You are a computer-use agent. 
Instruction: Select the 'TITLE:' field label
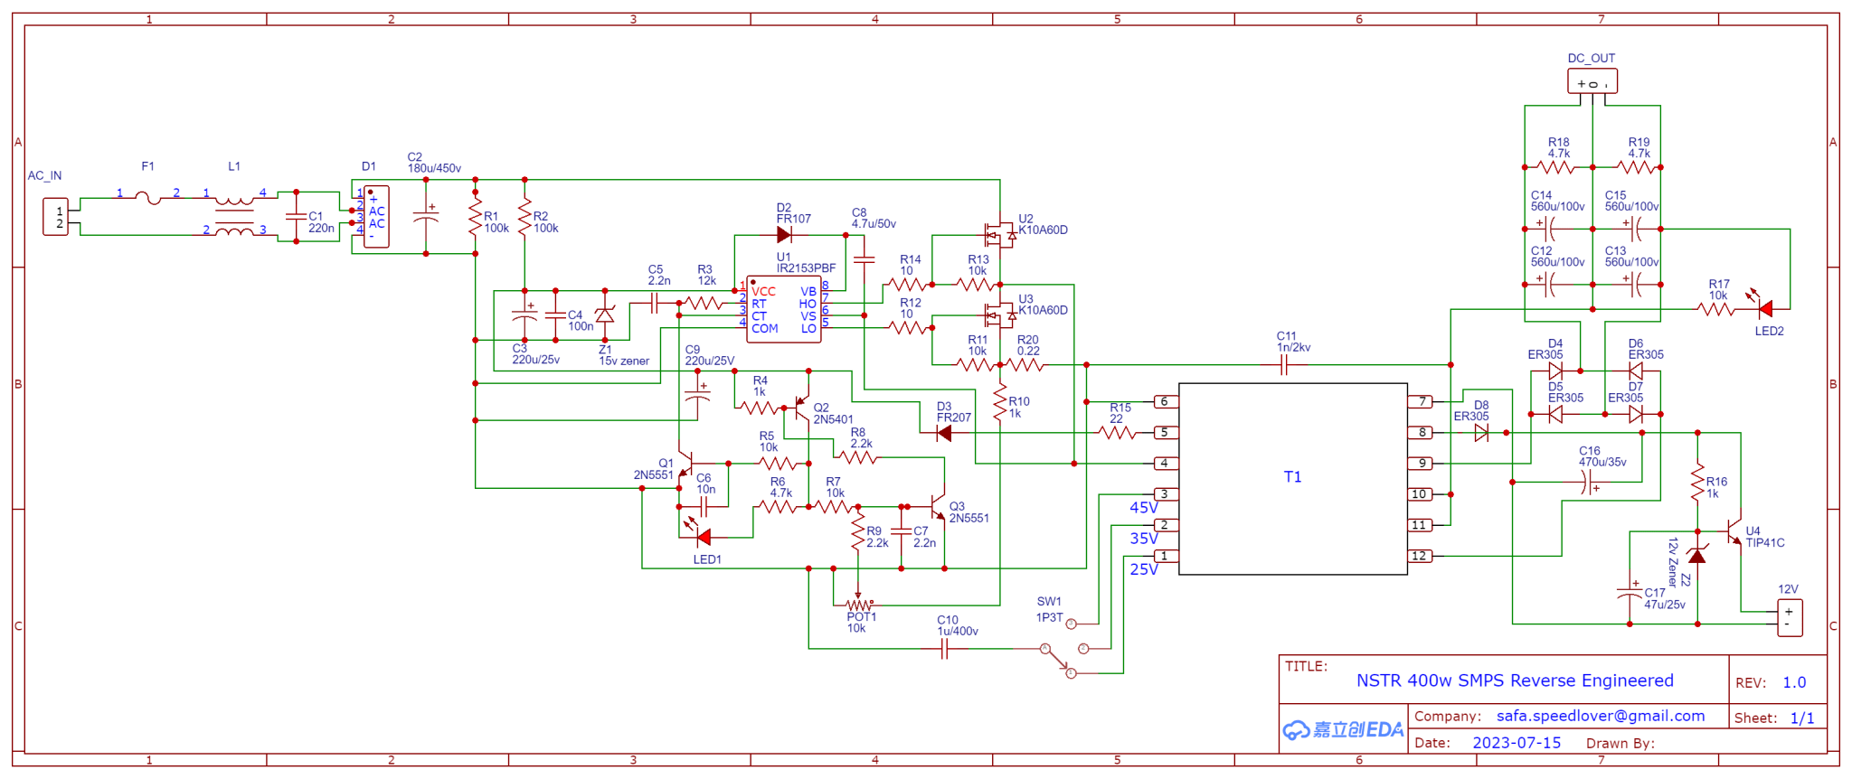(1306, 666)
